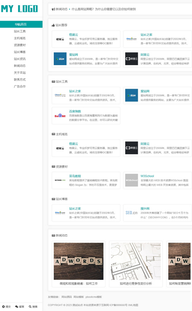
Task: Click the 站长之家 logo in 站长推荐 section
Action: pyautogui.click(x=132, y=39)
